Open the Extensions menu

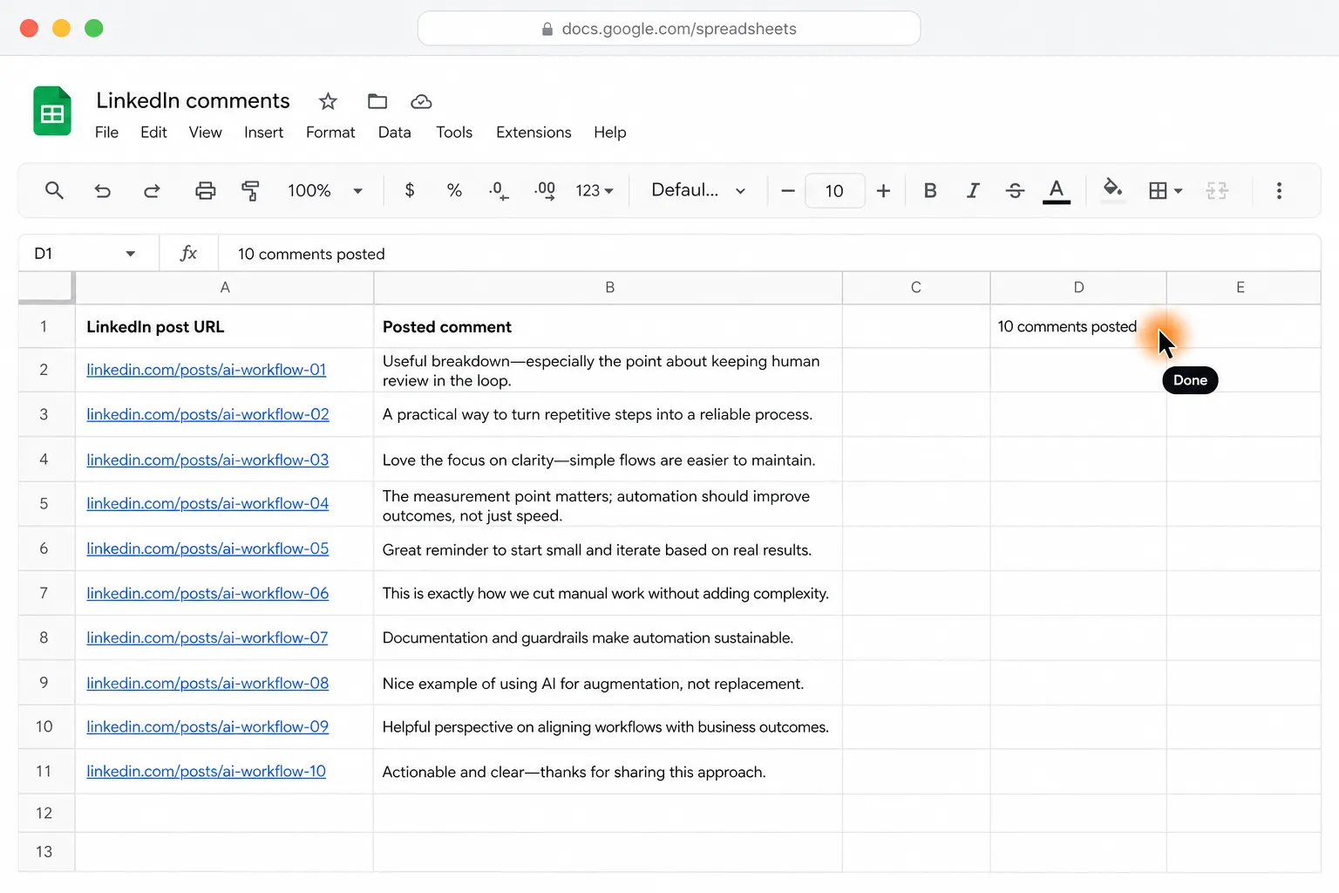pos(534,133)
